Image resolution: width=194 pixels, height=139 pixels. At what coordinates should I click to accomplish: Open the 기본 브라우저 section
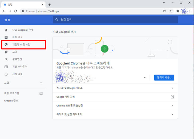(x=20, y=67)
